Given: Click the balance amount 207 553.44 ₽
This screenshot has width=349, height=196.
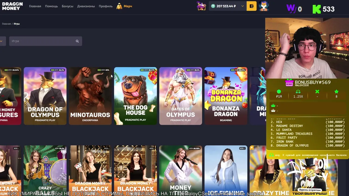Looking at the screenshot, I should click(x=226, y=6).
